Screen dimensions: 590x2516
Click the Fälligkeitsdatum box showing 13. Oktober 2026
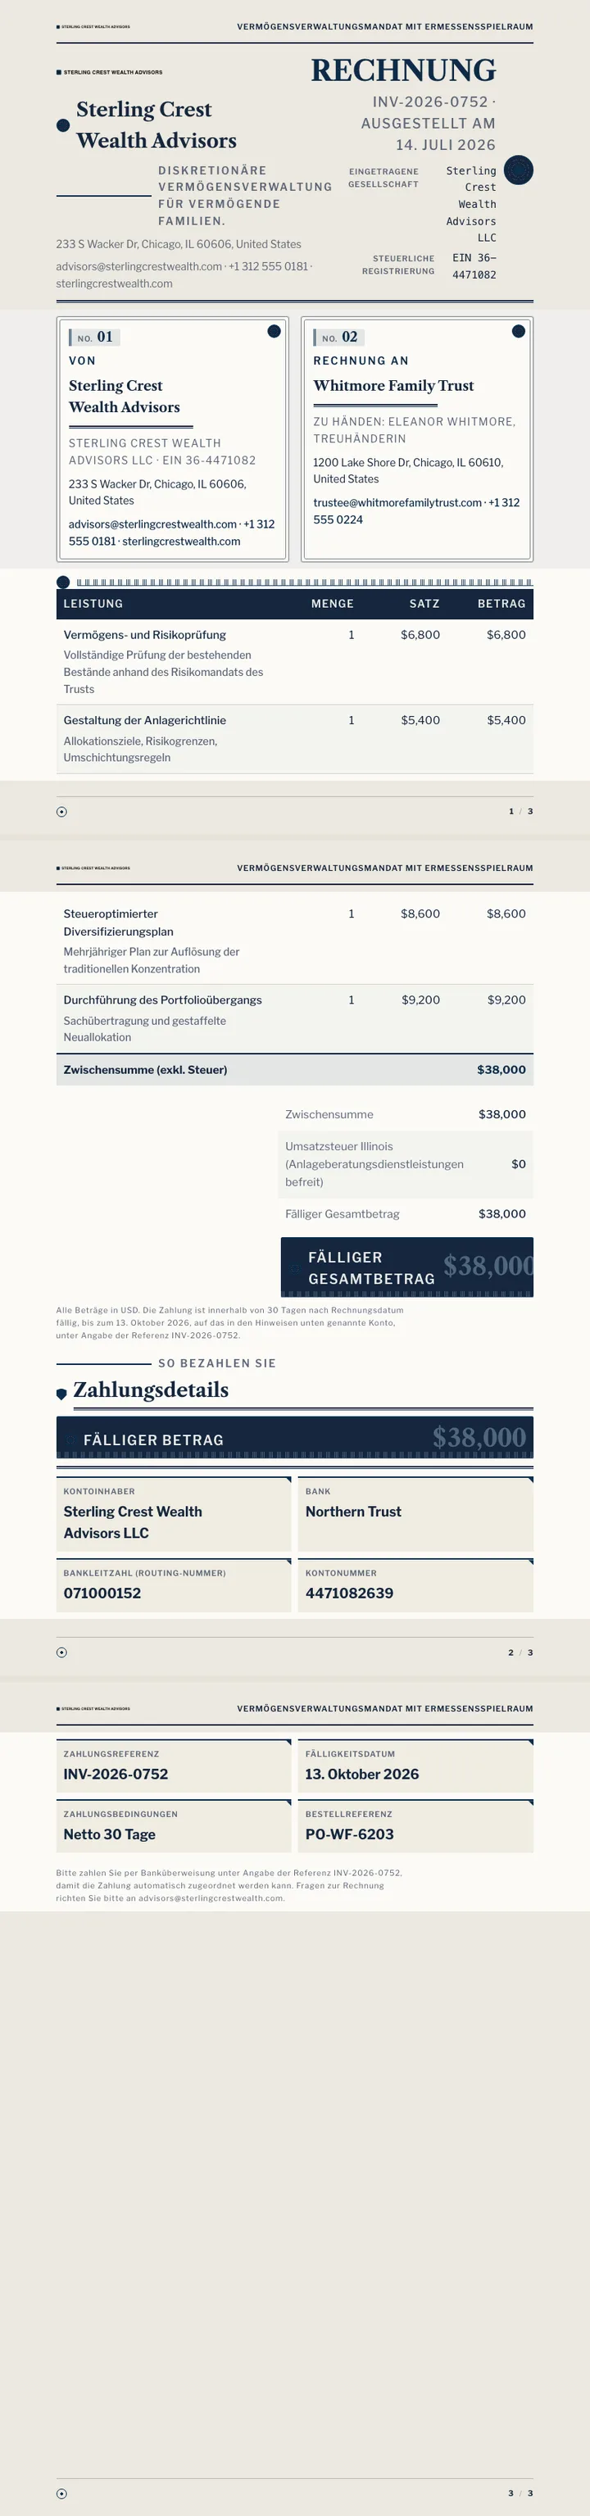pos(415,1766)
